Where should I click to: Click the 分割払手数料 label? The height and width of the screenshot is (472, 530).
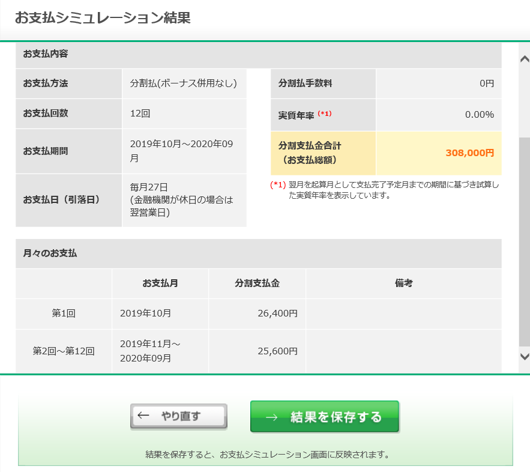(306, 83)
